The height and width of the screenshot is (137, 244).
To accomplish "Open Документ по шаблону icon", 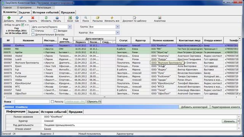I will [135, 18].
